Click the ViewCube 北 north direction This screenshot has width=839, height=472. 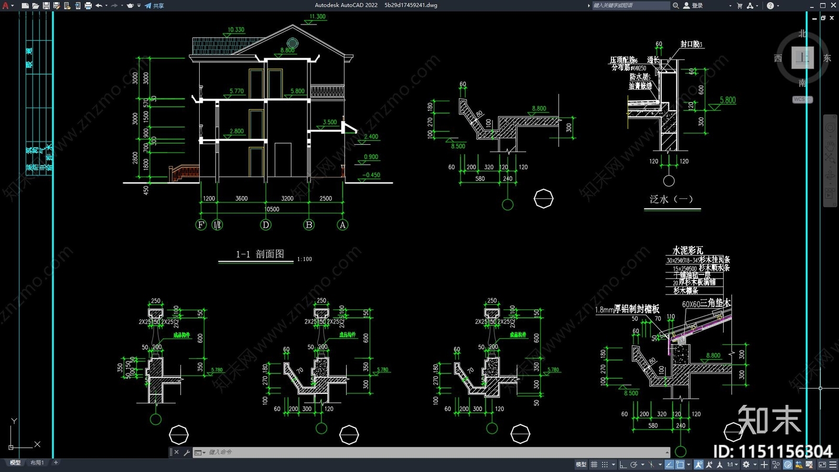coord(802,34)
